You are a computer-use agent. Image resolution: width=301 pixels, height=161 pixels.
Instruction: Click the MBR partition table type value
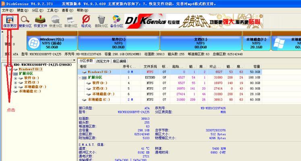click(x=223, y=112)
